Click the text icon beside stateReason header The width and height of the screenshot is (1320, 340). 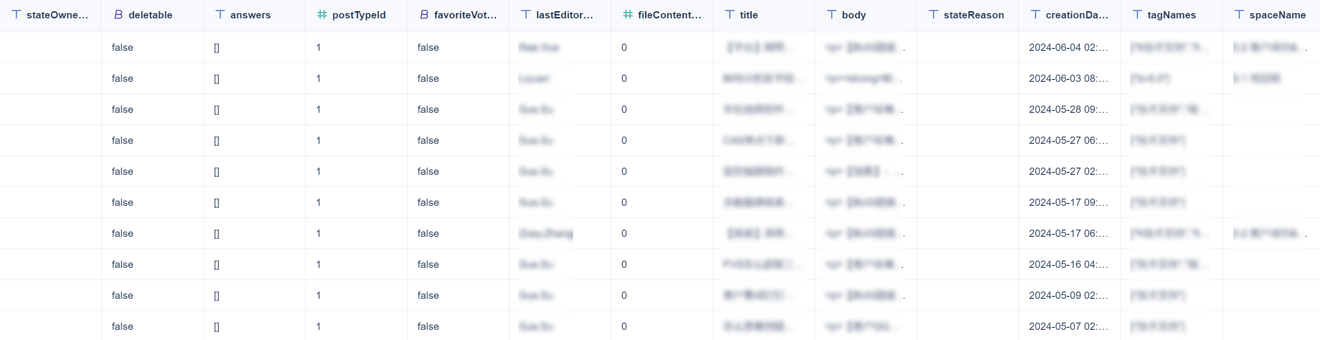[x=934, y=15]
